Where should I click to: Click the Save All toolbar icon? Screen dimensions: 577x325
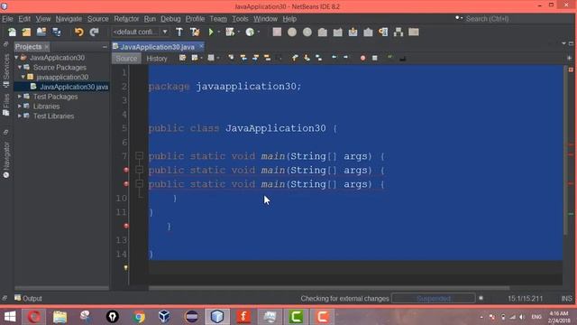57,32
